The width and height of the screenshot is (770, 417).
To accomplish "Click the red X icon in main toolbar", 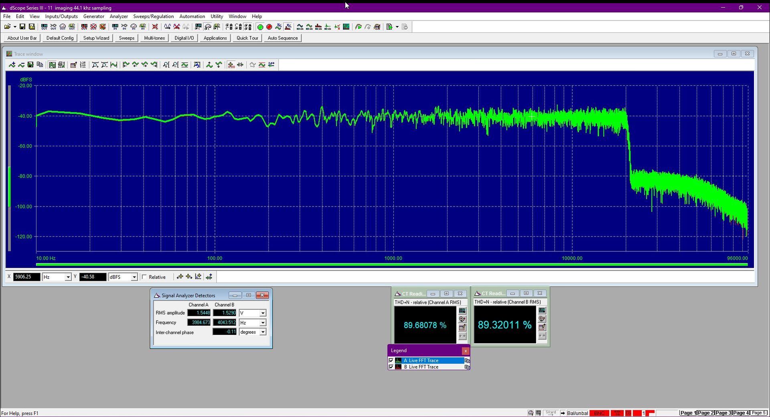I will pos(155,27).
